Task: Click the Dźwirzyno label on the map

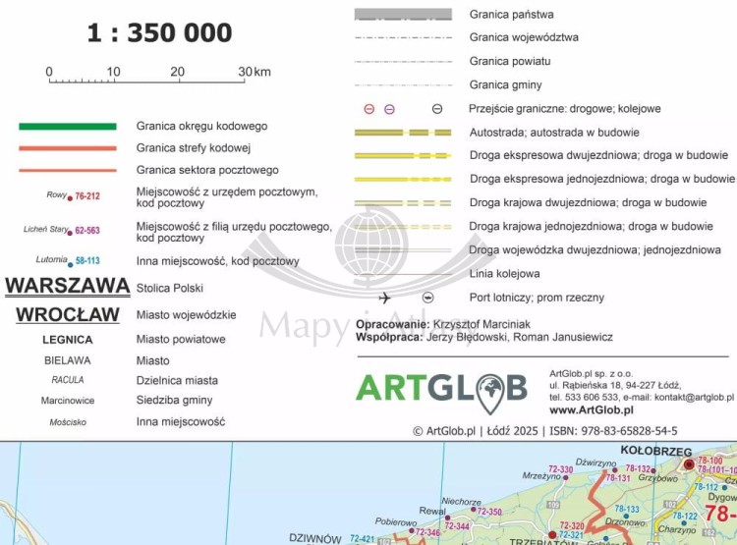Action: (x=595, y=463)
